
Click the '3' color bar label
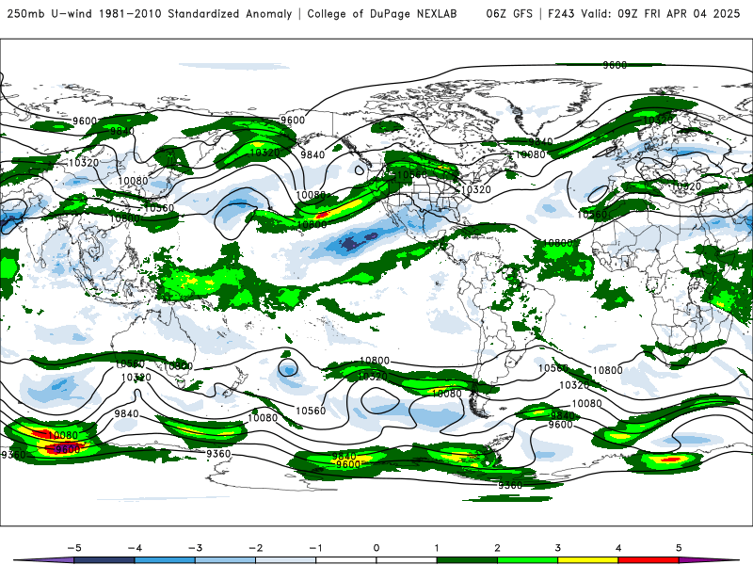click(557, 548)
